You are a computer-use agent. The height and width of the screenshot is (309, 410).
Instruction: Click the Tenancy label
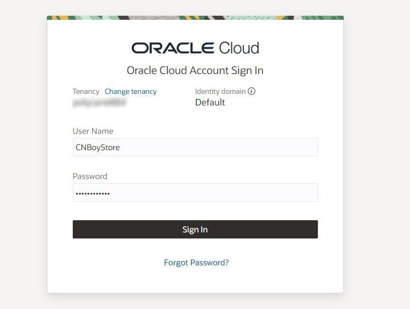point(86,91)
